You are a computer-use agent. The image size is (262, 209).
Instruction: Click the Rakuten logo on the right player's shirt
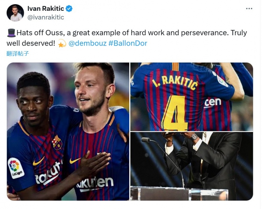tap(95, 184)
